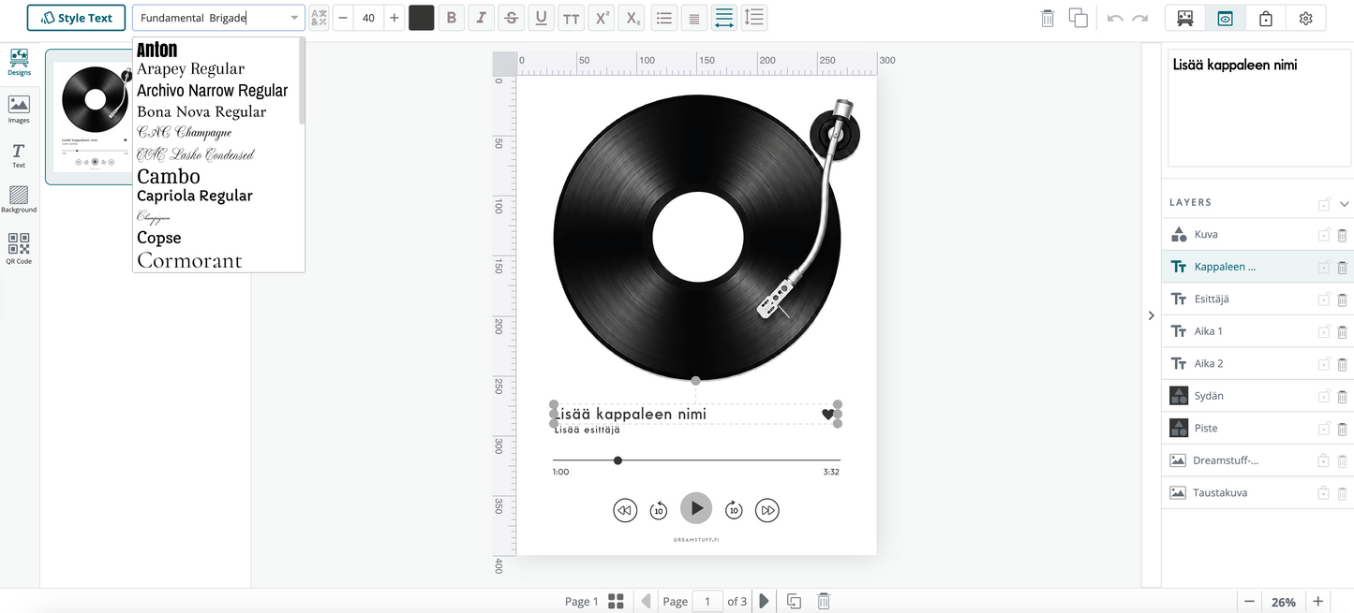
Task: Toggle italic formatting
Action: point(482,18)
